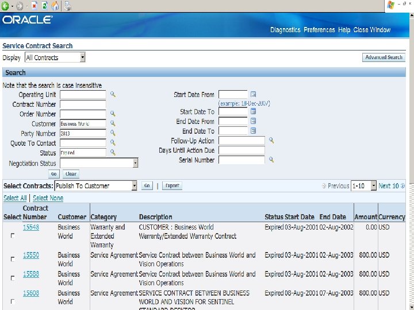Click the Category column header

point(103,217)
